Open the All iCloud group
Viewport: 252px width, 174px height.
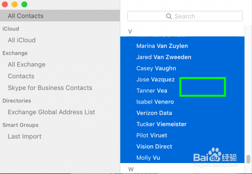click(x=22, y=40)
